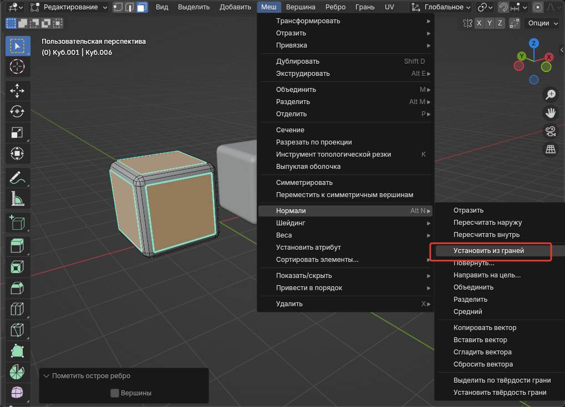Toggle proportional editing
The width and height of the screenshot is (565, 407).
(x=538, y=7)
